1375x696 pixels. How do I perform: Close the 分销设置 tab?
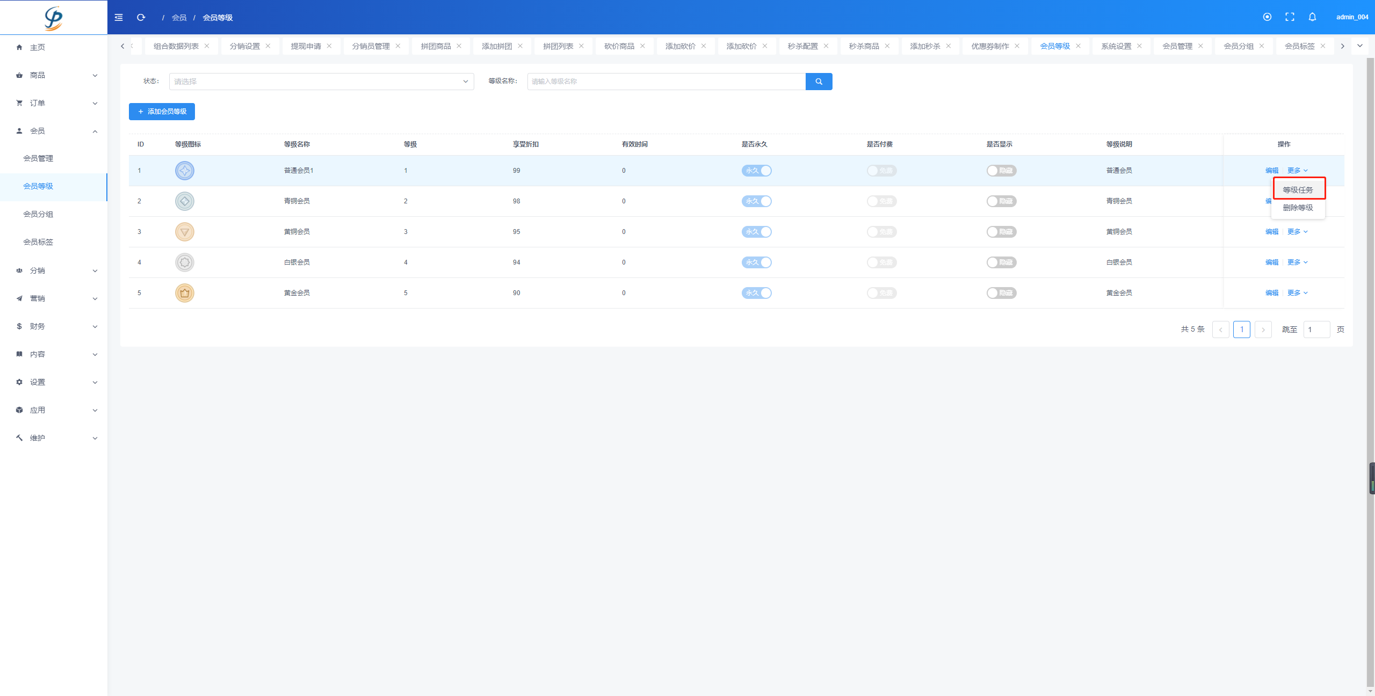pyautogui.click(x=268, y=46)
